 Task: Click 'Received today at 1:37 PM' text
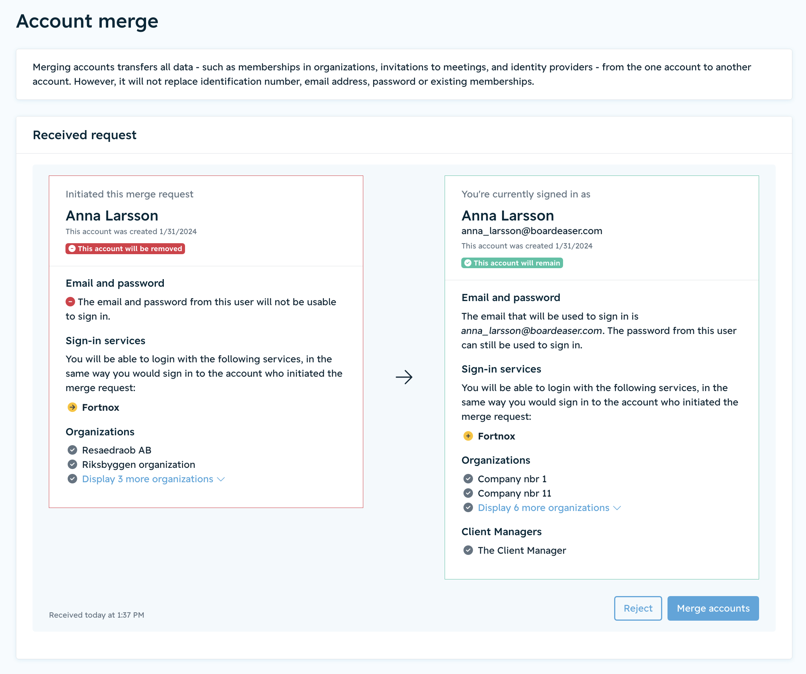tap(96, 615)
